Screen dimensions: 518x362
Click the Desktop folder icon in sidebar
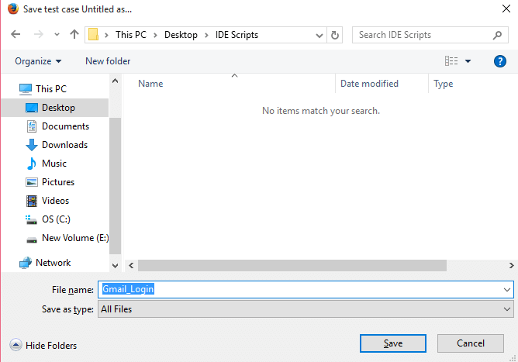click(x=32, y=108)
